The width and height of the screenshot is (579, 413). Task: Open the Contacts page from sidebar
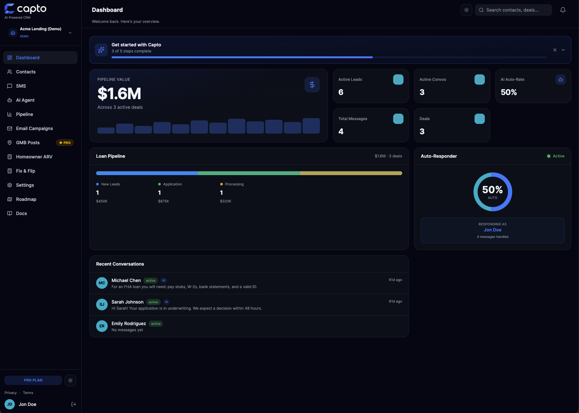[x=40, y=72]
